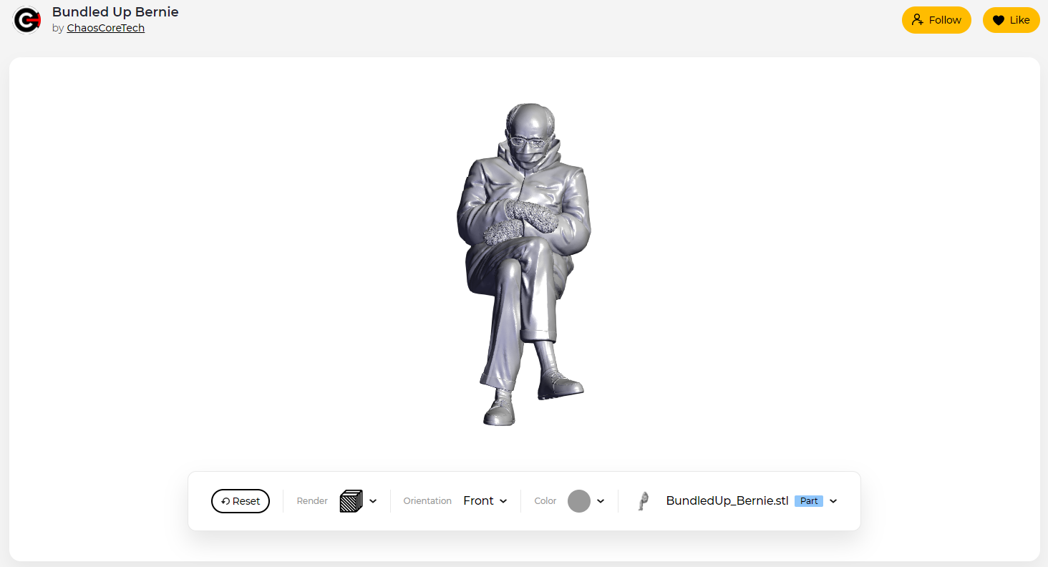
Task: Click the person-plus icon on Follow button
Action: coord(918,20)
